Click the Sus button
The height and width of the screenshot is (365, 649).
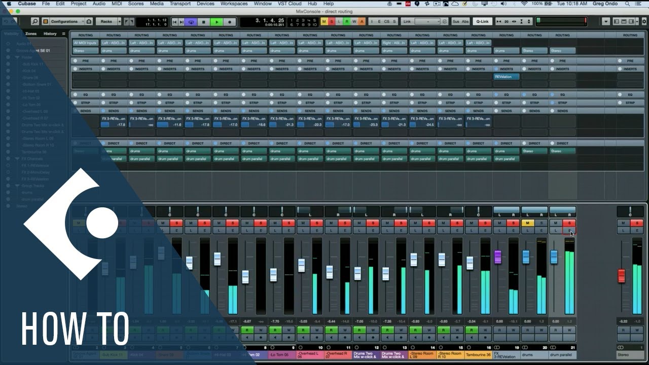(455, 22)
